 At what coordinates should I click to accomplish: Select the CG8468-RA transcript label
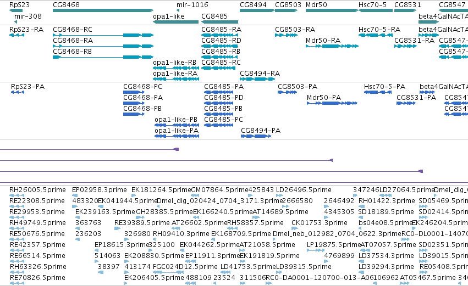point(73,41)
